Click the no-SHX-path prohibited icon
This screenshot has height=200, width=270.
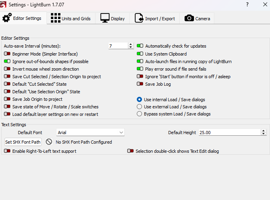pyautogui.click(x=49, y=142)
